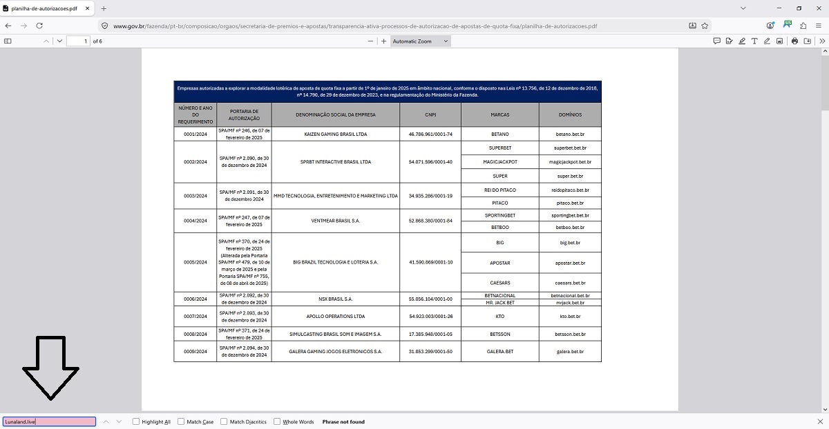829x429 pixels.
Task: Open the Automatic Zoom dropdown
Action: click(420, 41)
